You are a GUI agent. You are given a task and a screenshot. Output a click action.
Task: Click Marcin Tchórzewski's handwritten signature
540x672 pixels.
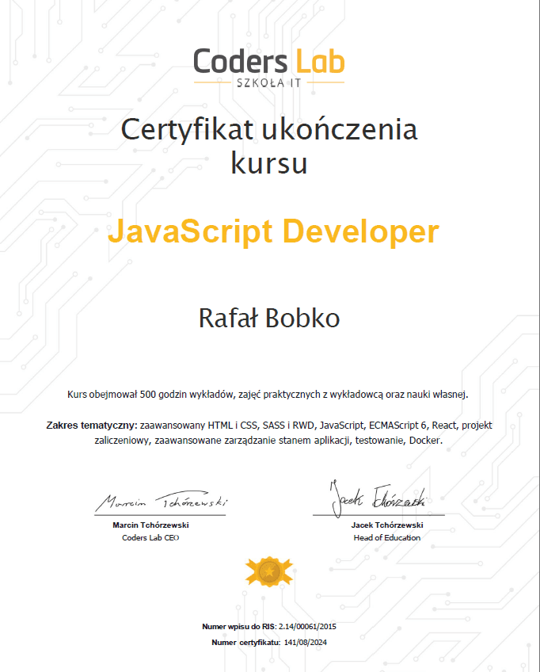pyautogui.click(x=161, y=502)
